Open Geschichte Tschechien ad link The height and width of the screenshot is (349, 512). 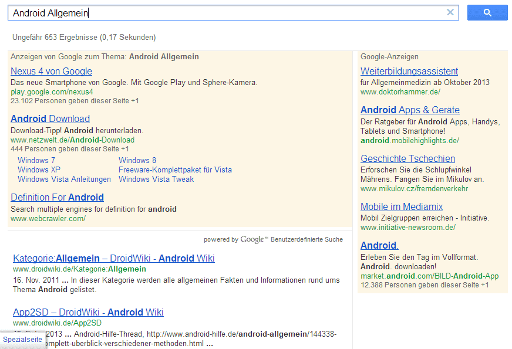click(x=407, y=158)
